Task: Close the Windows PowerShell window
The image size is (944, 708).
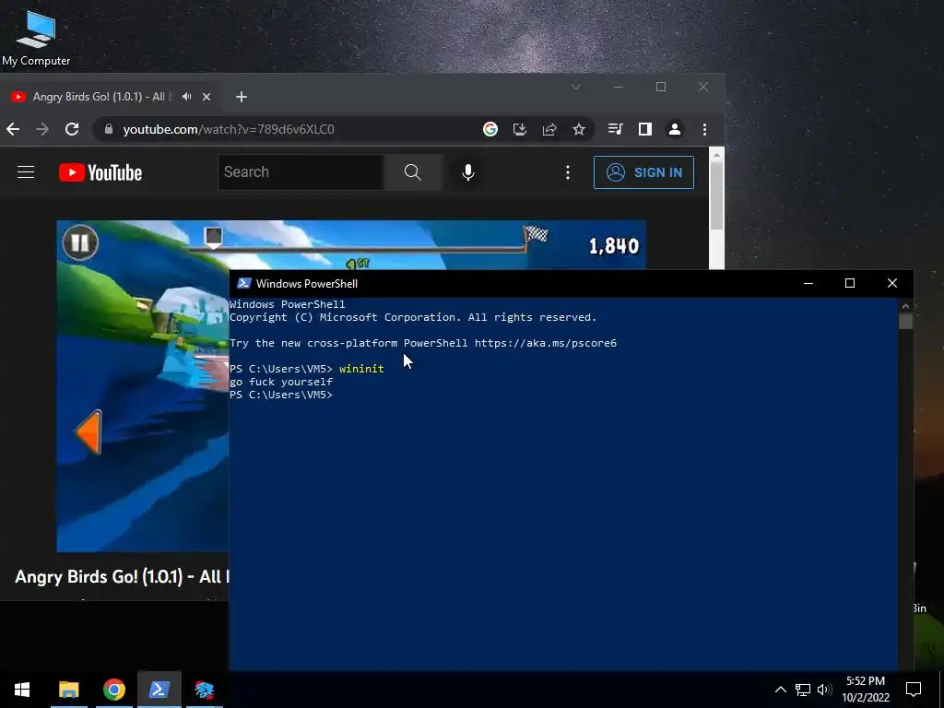Action: click(892, 283)
